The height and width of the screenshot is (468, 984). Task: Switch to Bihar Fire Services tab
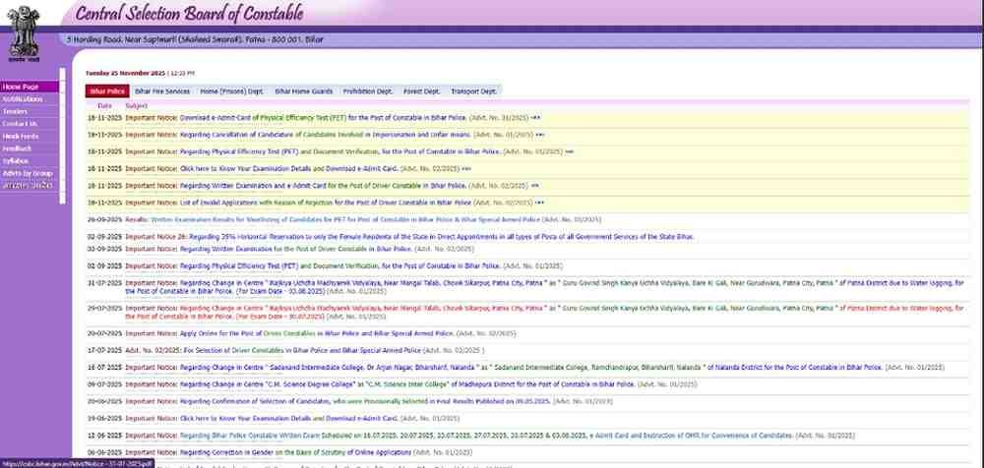[162, 90]
